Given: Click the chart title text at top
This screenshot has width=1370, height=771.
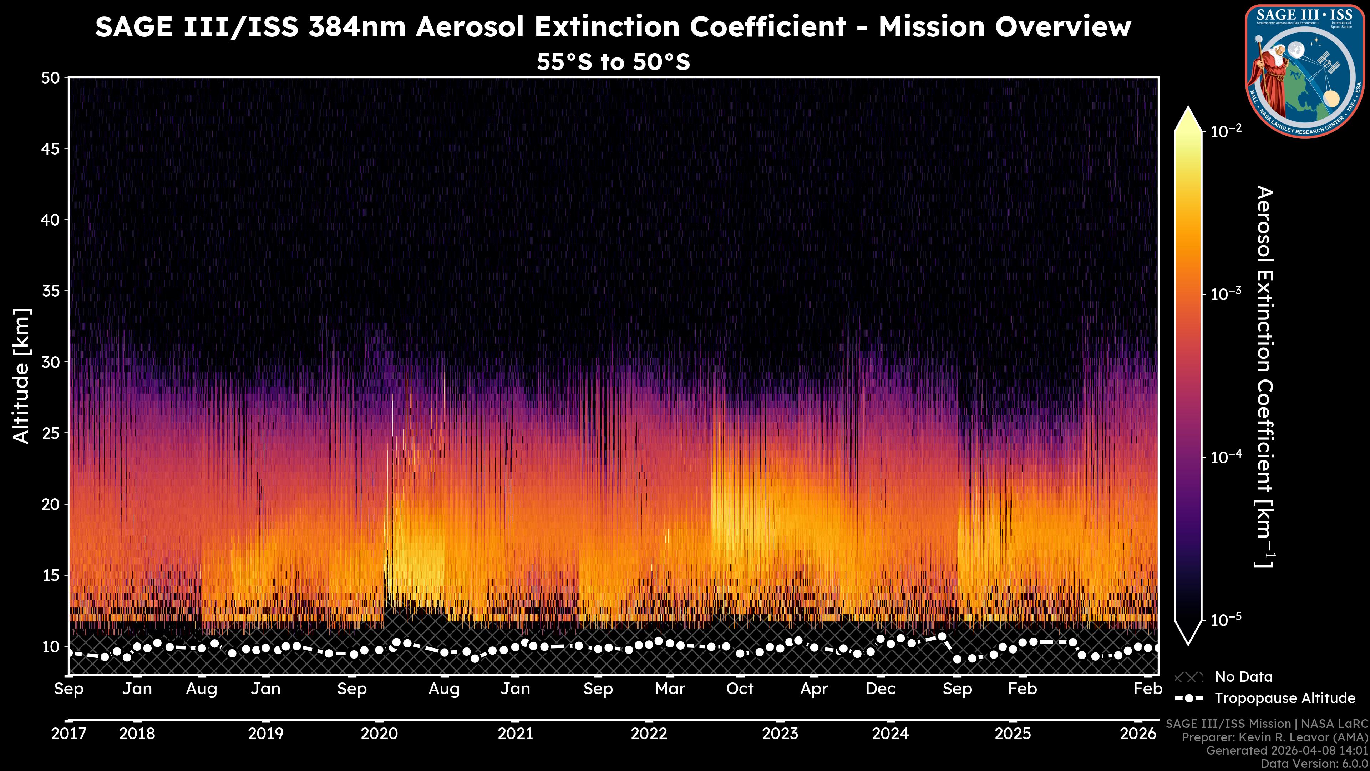Looking at the screenshot, I should (613, 27).
